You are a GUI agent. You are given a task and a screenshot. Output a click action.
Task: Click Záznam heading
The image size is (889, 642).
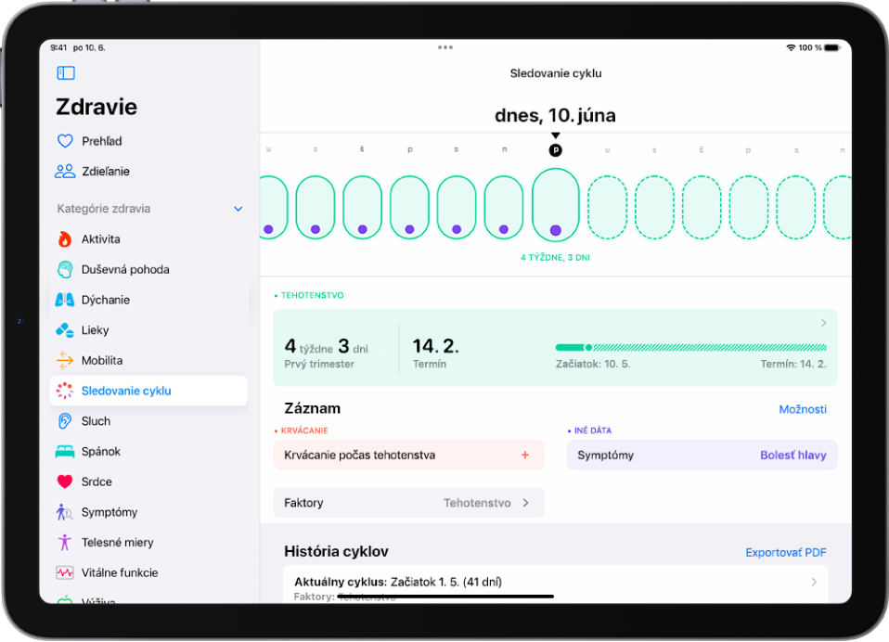[x=313, y=408]
